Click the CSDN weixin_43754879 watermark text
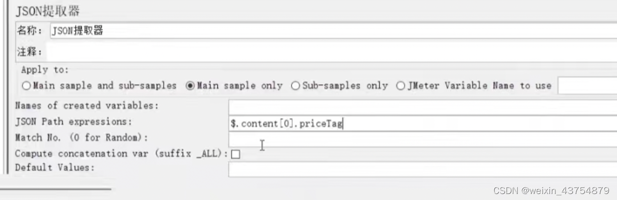The height and width of the screenshot is (200, 617). pyautogui.click(x=551, y=190)
